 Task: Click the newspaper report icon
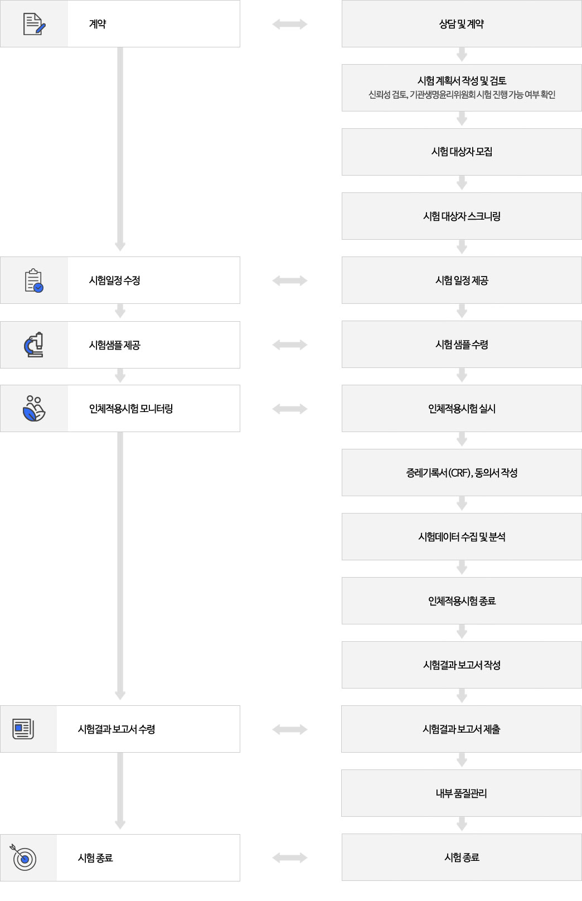point(23,729)
